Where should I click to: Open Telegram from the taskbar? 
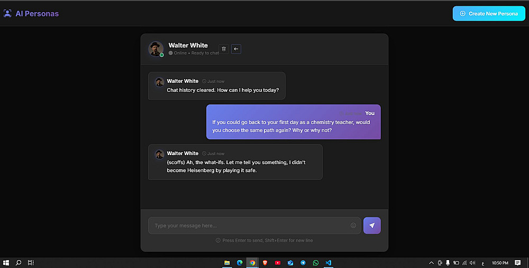click(303, 263)
